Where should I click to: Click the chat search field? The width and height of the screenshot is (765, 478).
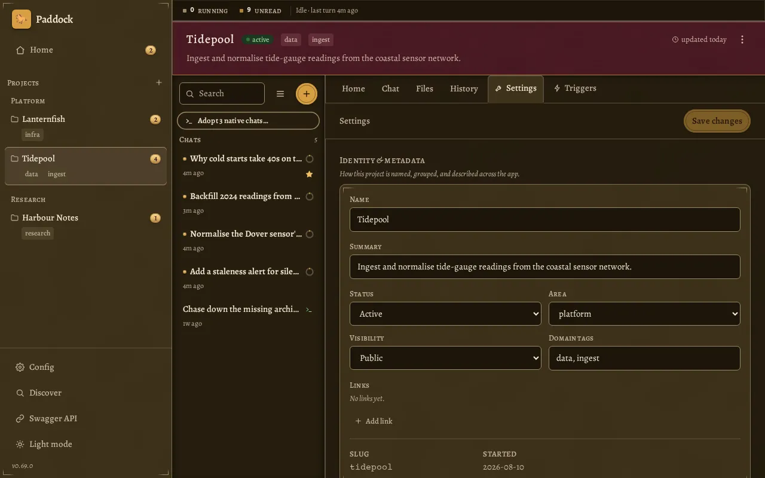[222, 93]
